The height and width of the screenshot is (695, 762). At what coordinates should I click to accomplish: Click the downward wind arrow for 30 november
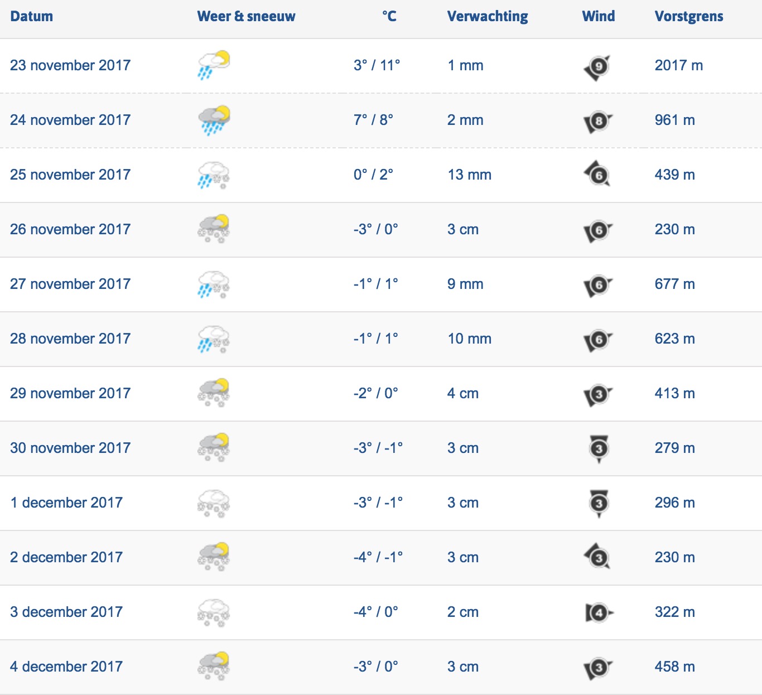pyautogui.click(x=599, y=449)
